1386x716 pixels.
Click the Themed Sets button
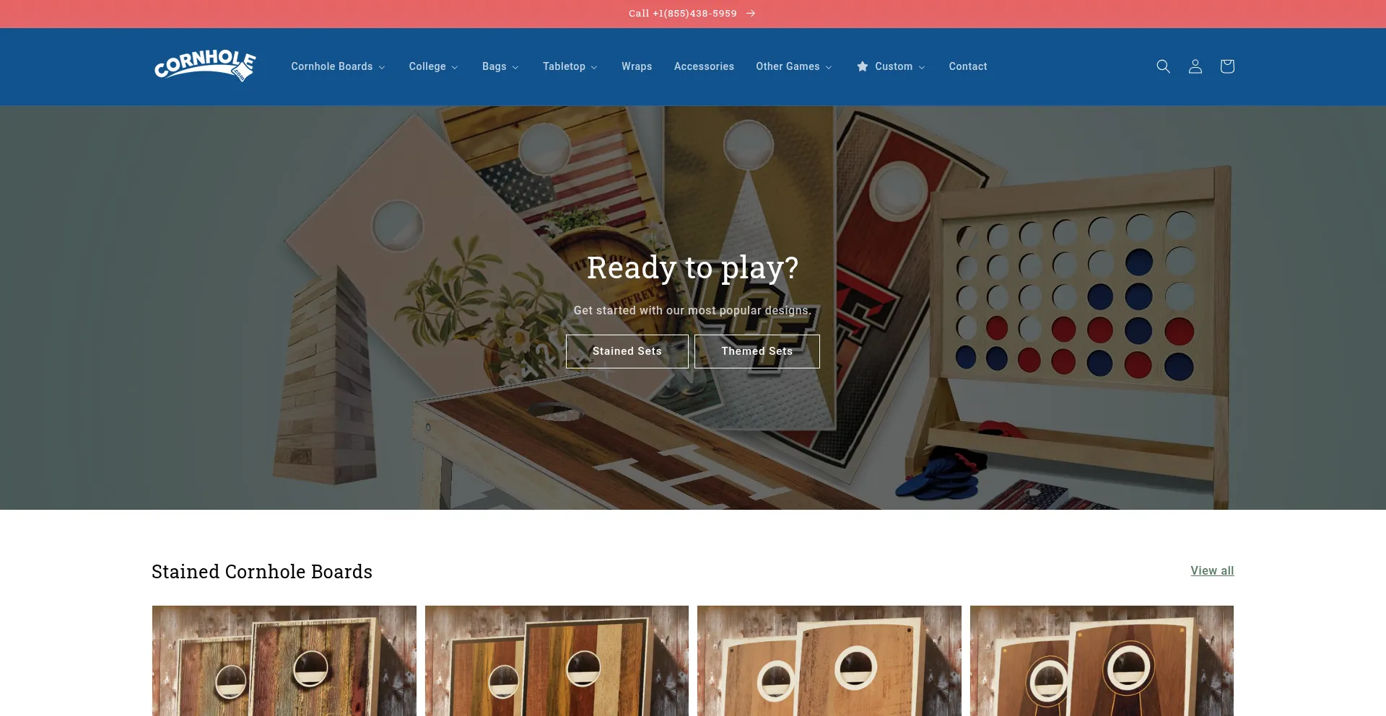click(x=757, y=351)
